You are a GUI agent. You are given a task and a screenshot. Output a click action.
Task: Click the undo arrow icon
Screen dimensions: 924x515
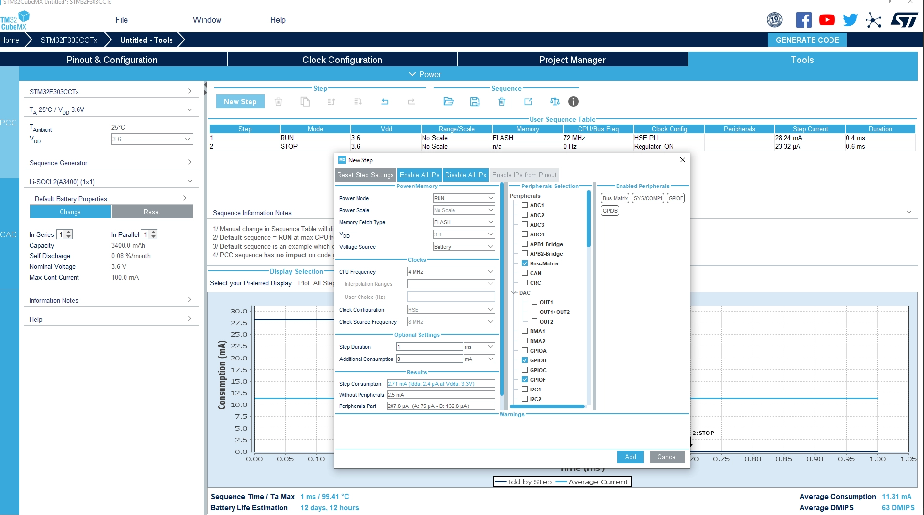pos(385,102)
